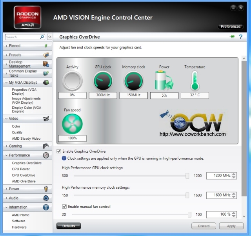Screen dimensions: 251x236
Task: Click the Presets camera icon
Action: (46, 55)
